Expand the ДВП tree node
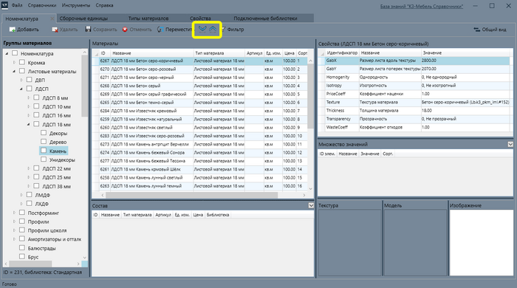The image size is (517, 288). click(x=21, y=80)
